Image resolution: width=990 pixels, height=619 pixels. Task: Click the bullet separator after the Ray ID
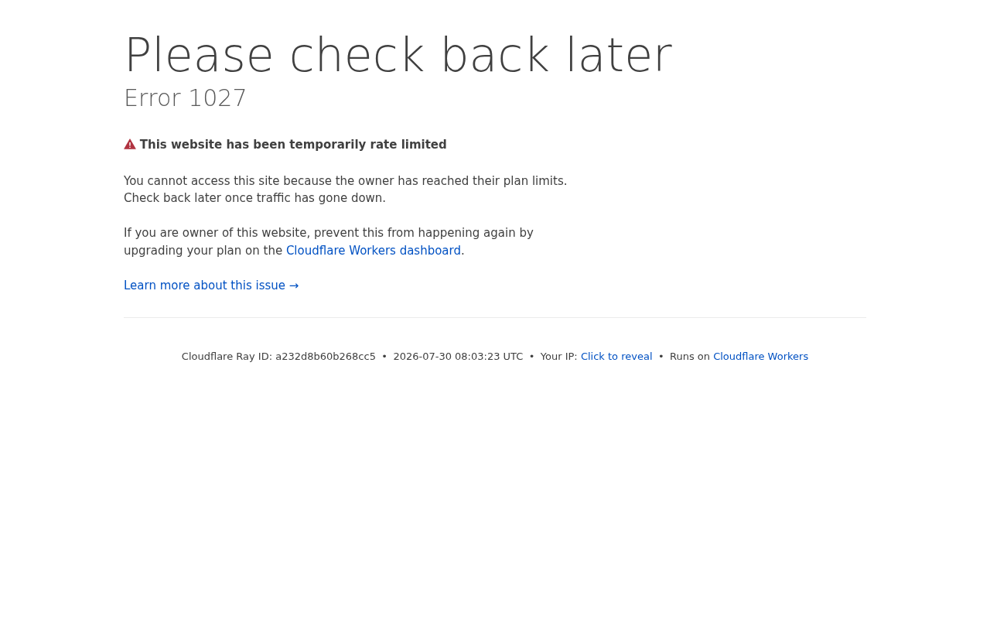(384, 357)
